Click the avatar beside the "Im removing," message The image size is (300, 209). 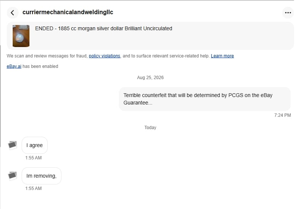click(x=13, y=175)
